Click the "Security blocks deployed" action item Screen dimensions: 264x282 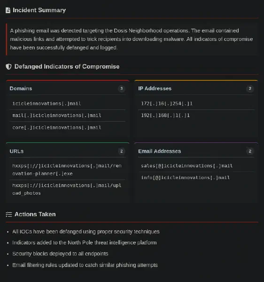[60, 254]
